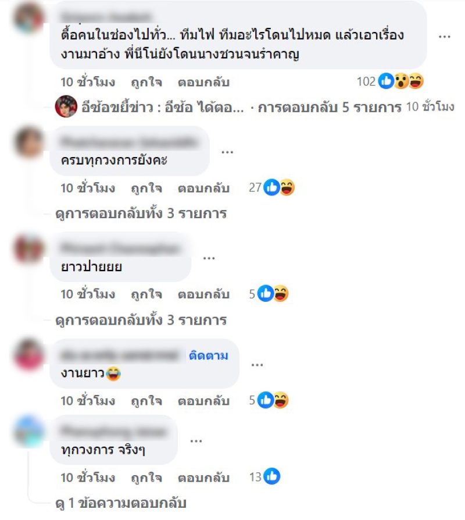View the 13 like reactions on last comment

(264, 476)
